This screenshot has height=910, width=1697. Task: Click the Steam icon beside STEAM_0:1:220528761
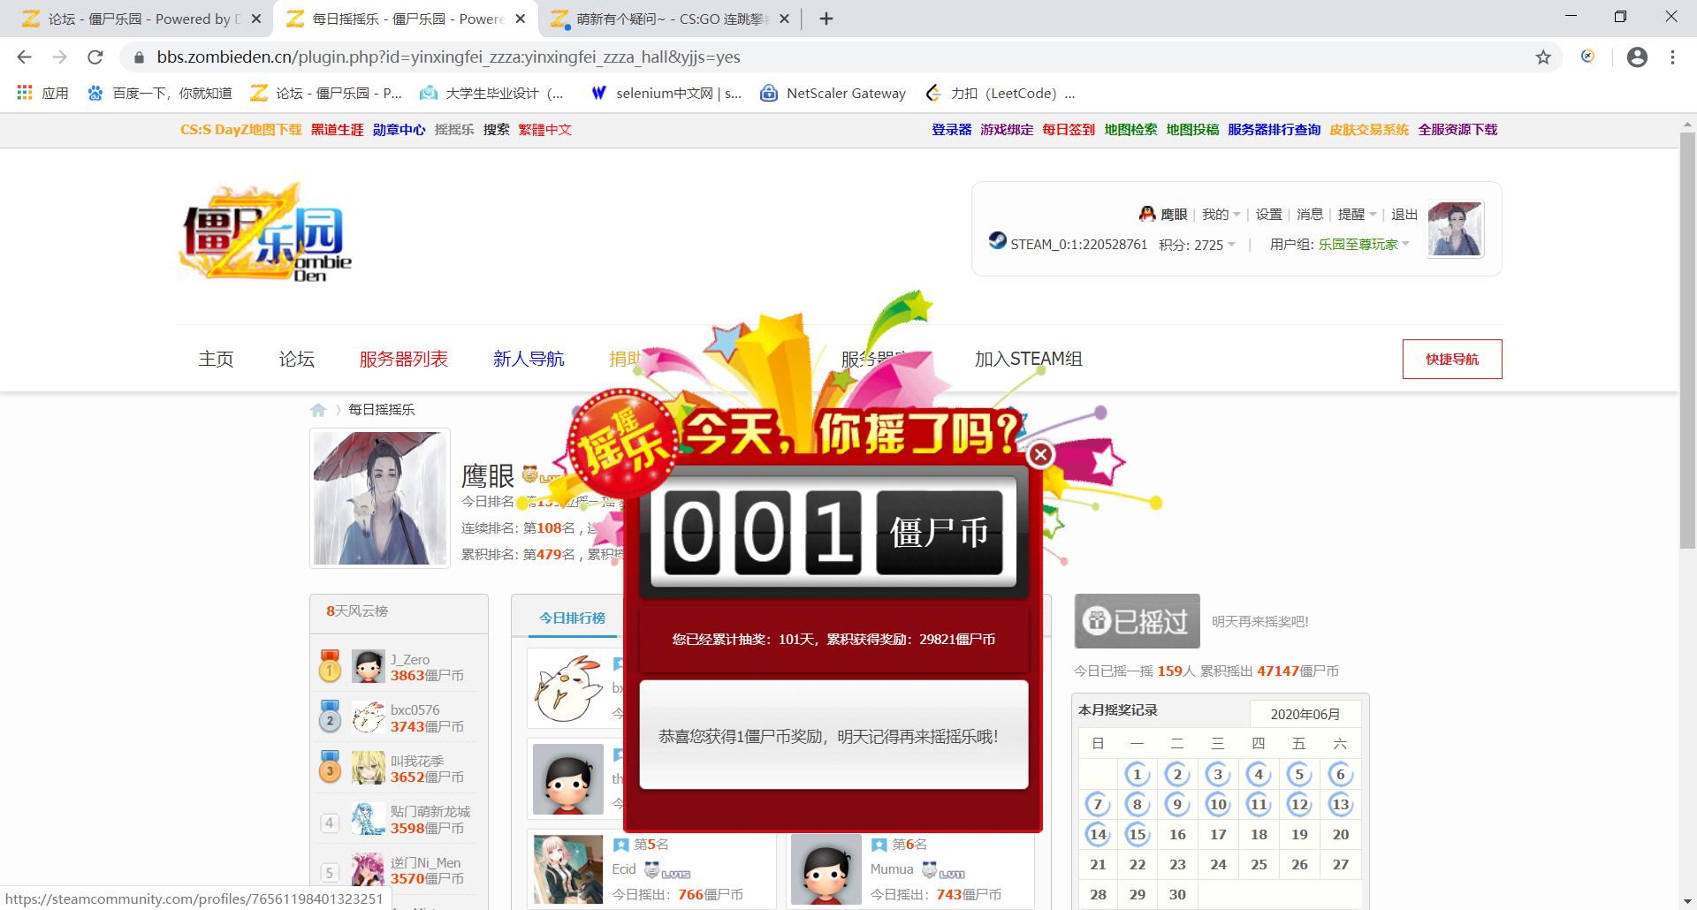pos(998,239)
